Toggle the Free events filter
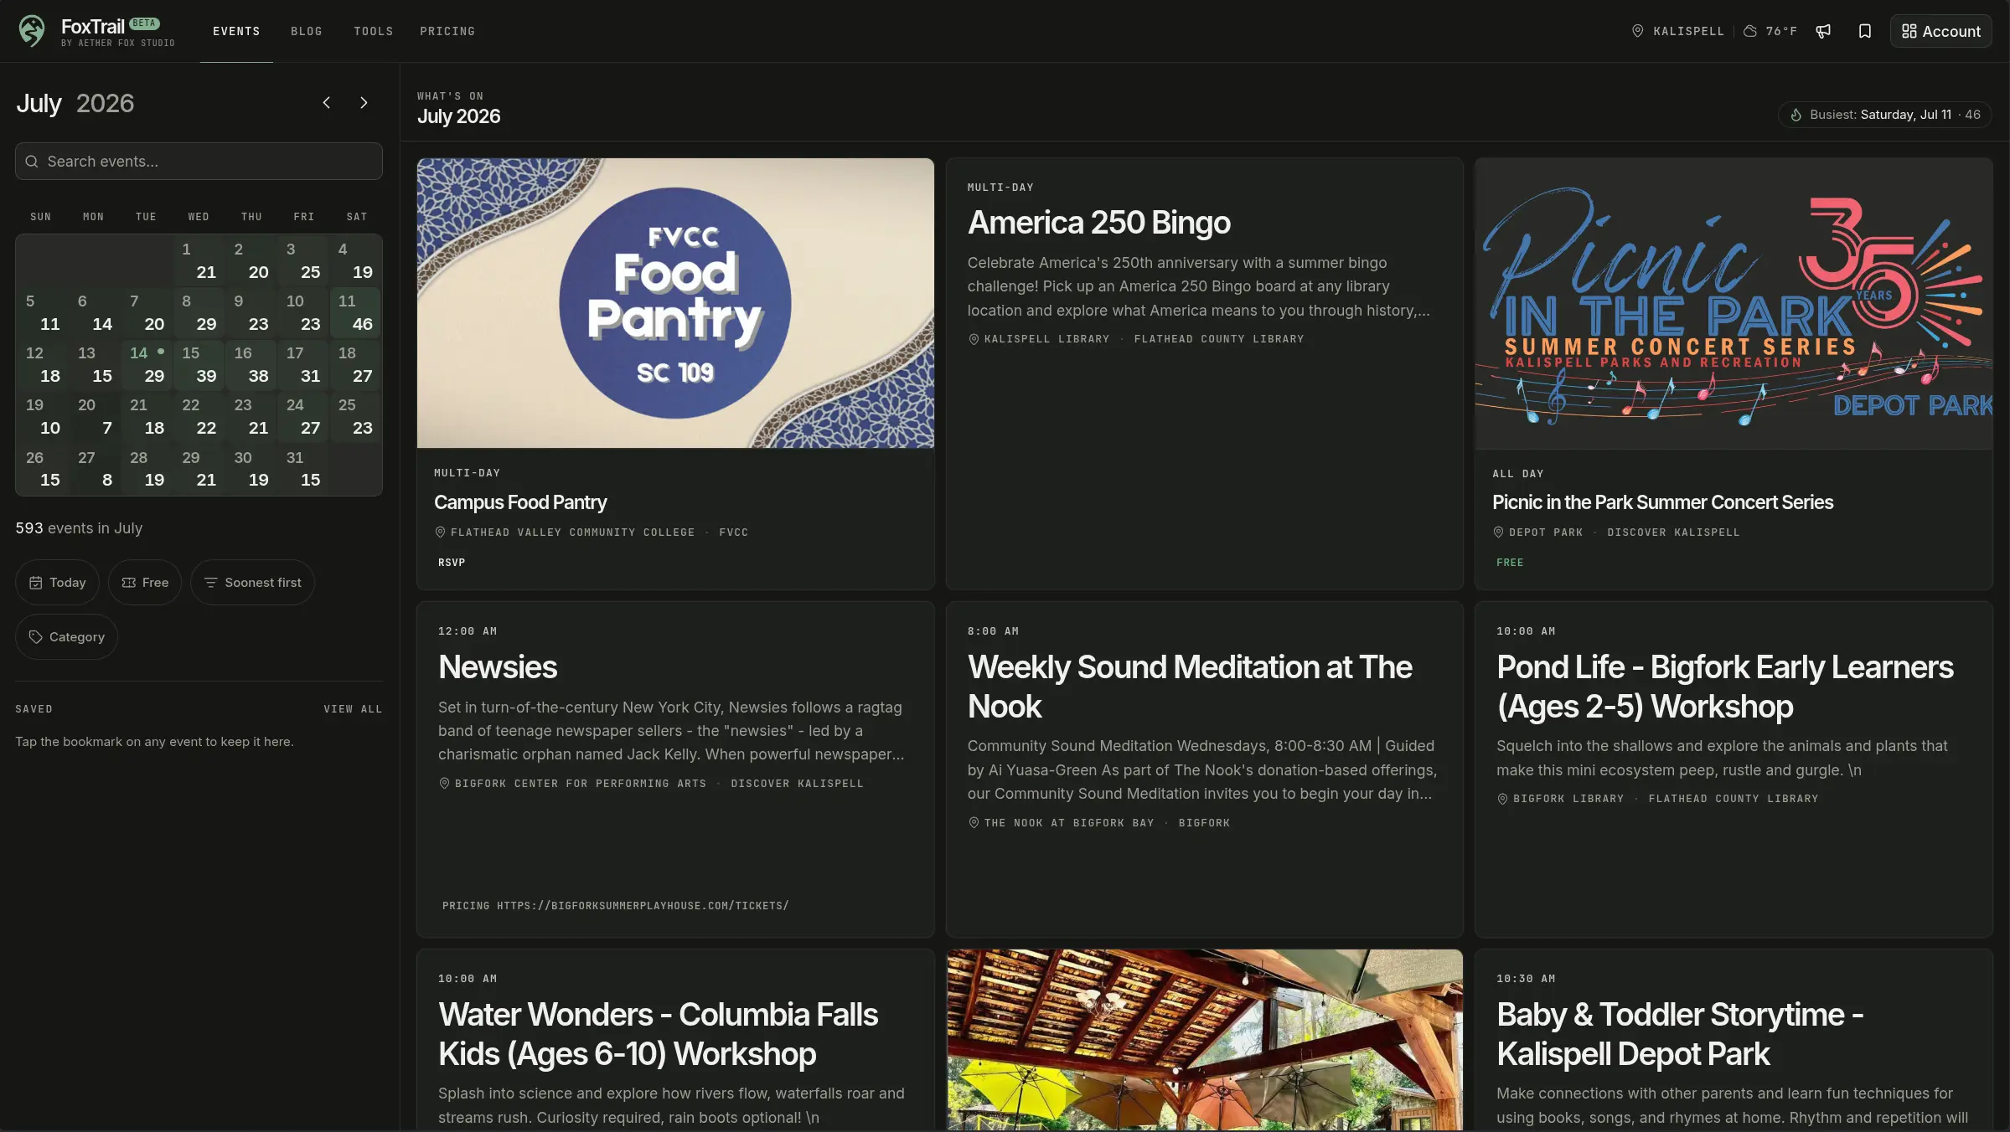This screenshot has width=2010, height=1132. [x=145, y=583]
